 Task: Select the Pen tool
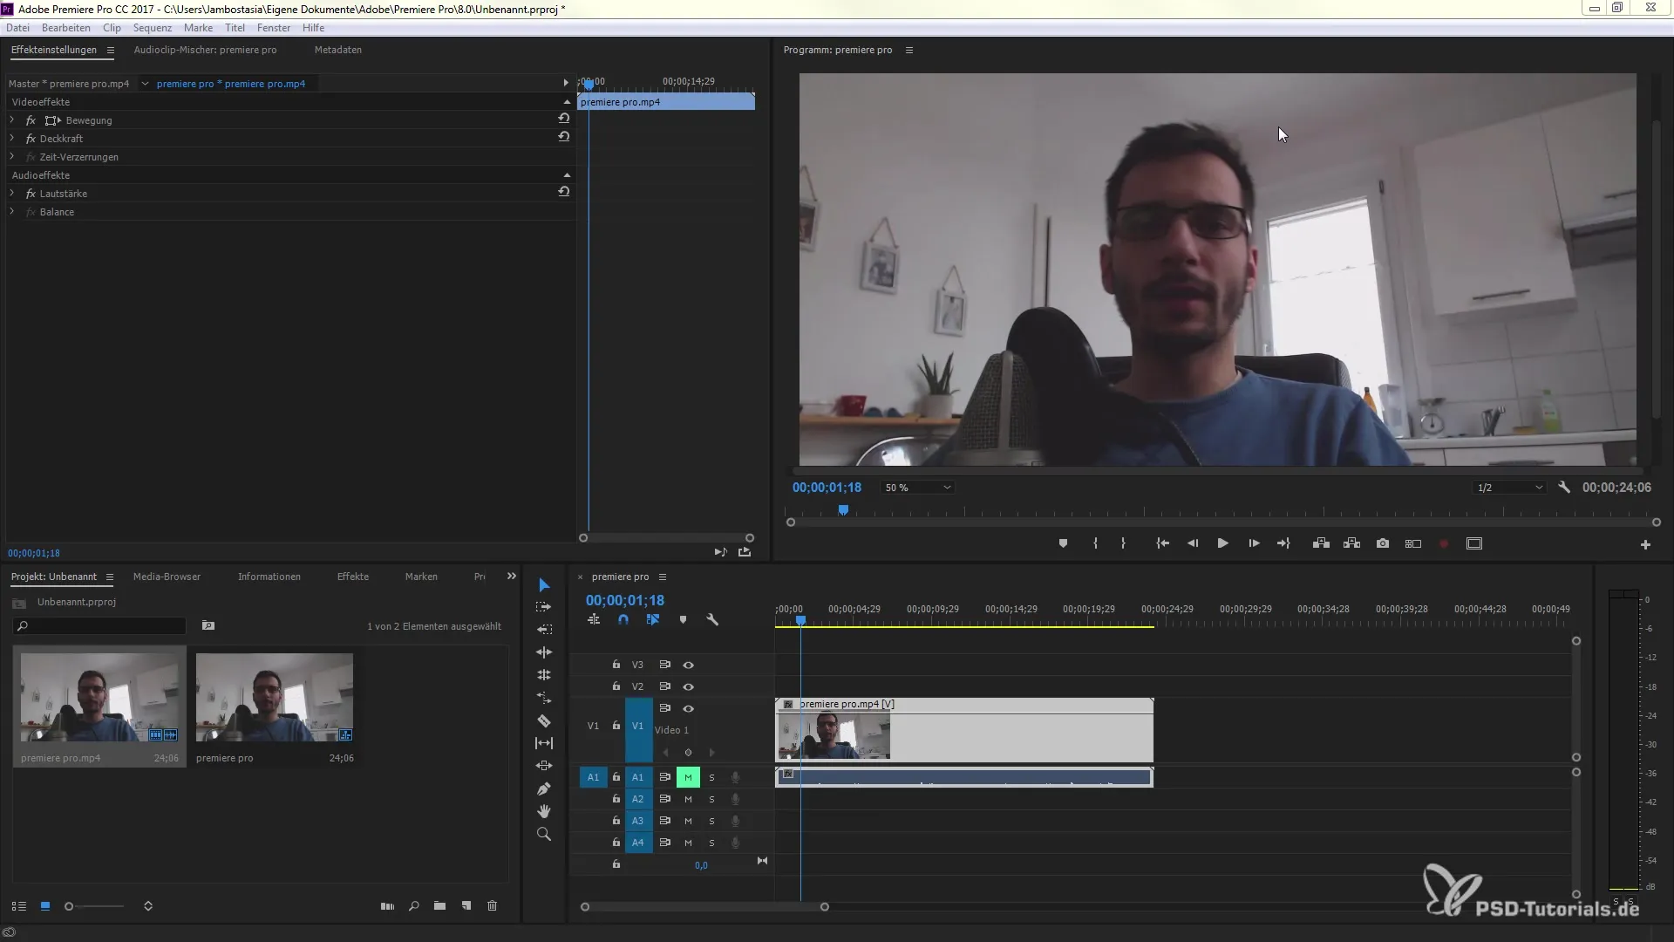[x=544, y=788]
